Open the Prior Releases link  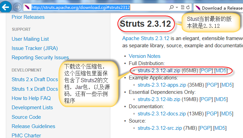(28, 17)
